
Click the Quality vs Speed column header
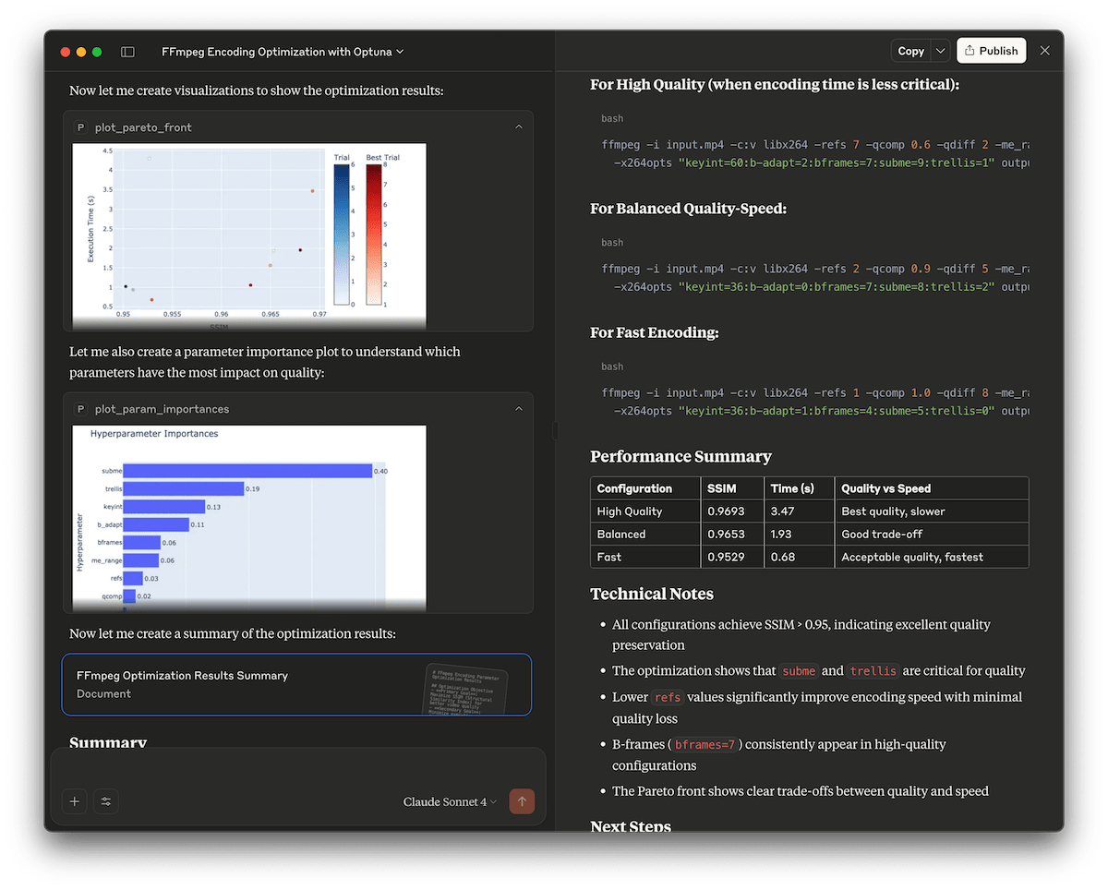click(x=932, y=488)
